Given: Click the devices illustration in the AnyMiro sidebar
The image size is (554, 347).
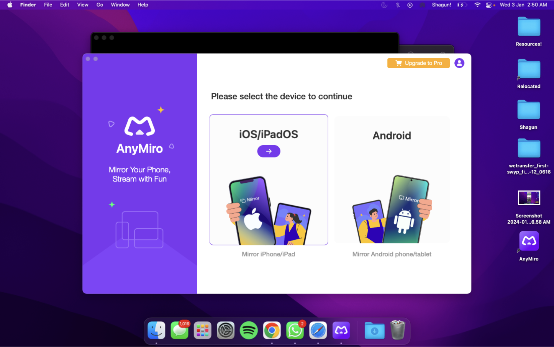Looking at the screenshot, I should point(139,229).
